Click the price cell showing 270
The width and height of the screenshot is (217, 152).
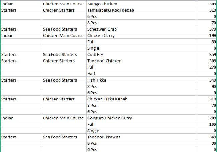click(212, 67)
